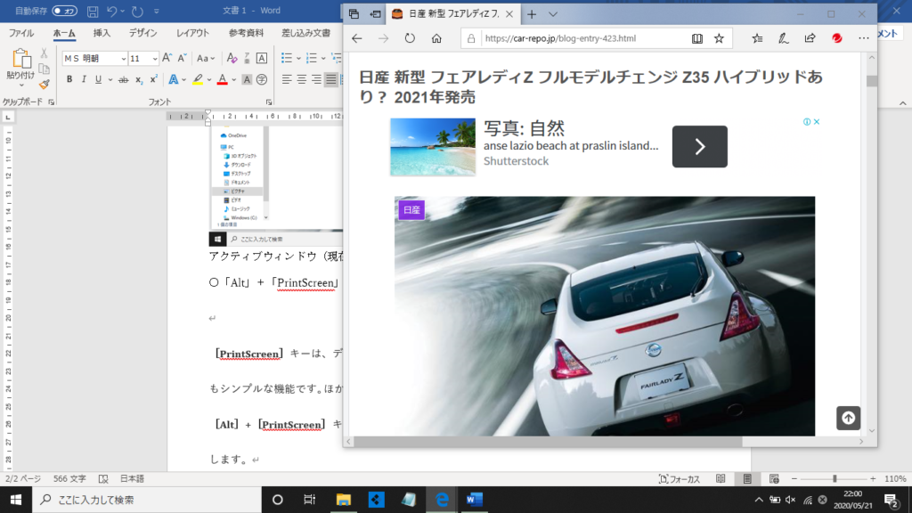Increase the font size with the grow-font icon
Viewport: 912px width, 513px height.
[167, 58]
